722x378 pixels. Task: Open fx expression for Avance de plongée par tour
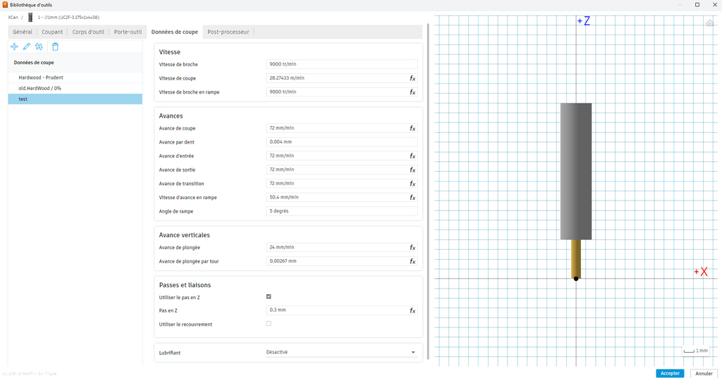click(412, 261)
